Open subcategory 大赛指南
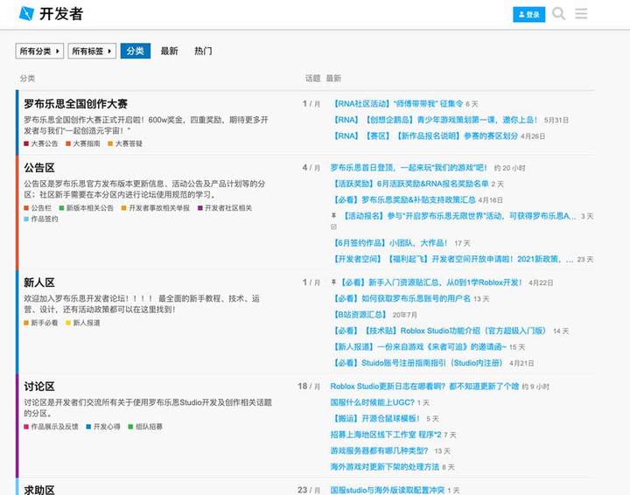Screen dimensions: 630x495 (x=83, y=143)
